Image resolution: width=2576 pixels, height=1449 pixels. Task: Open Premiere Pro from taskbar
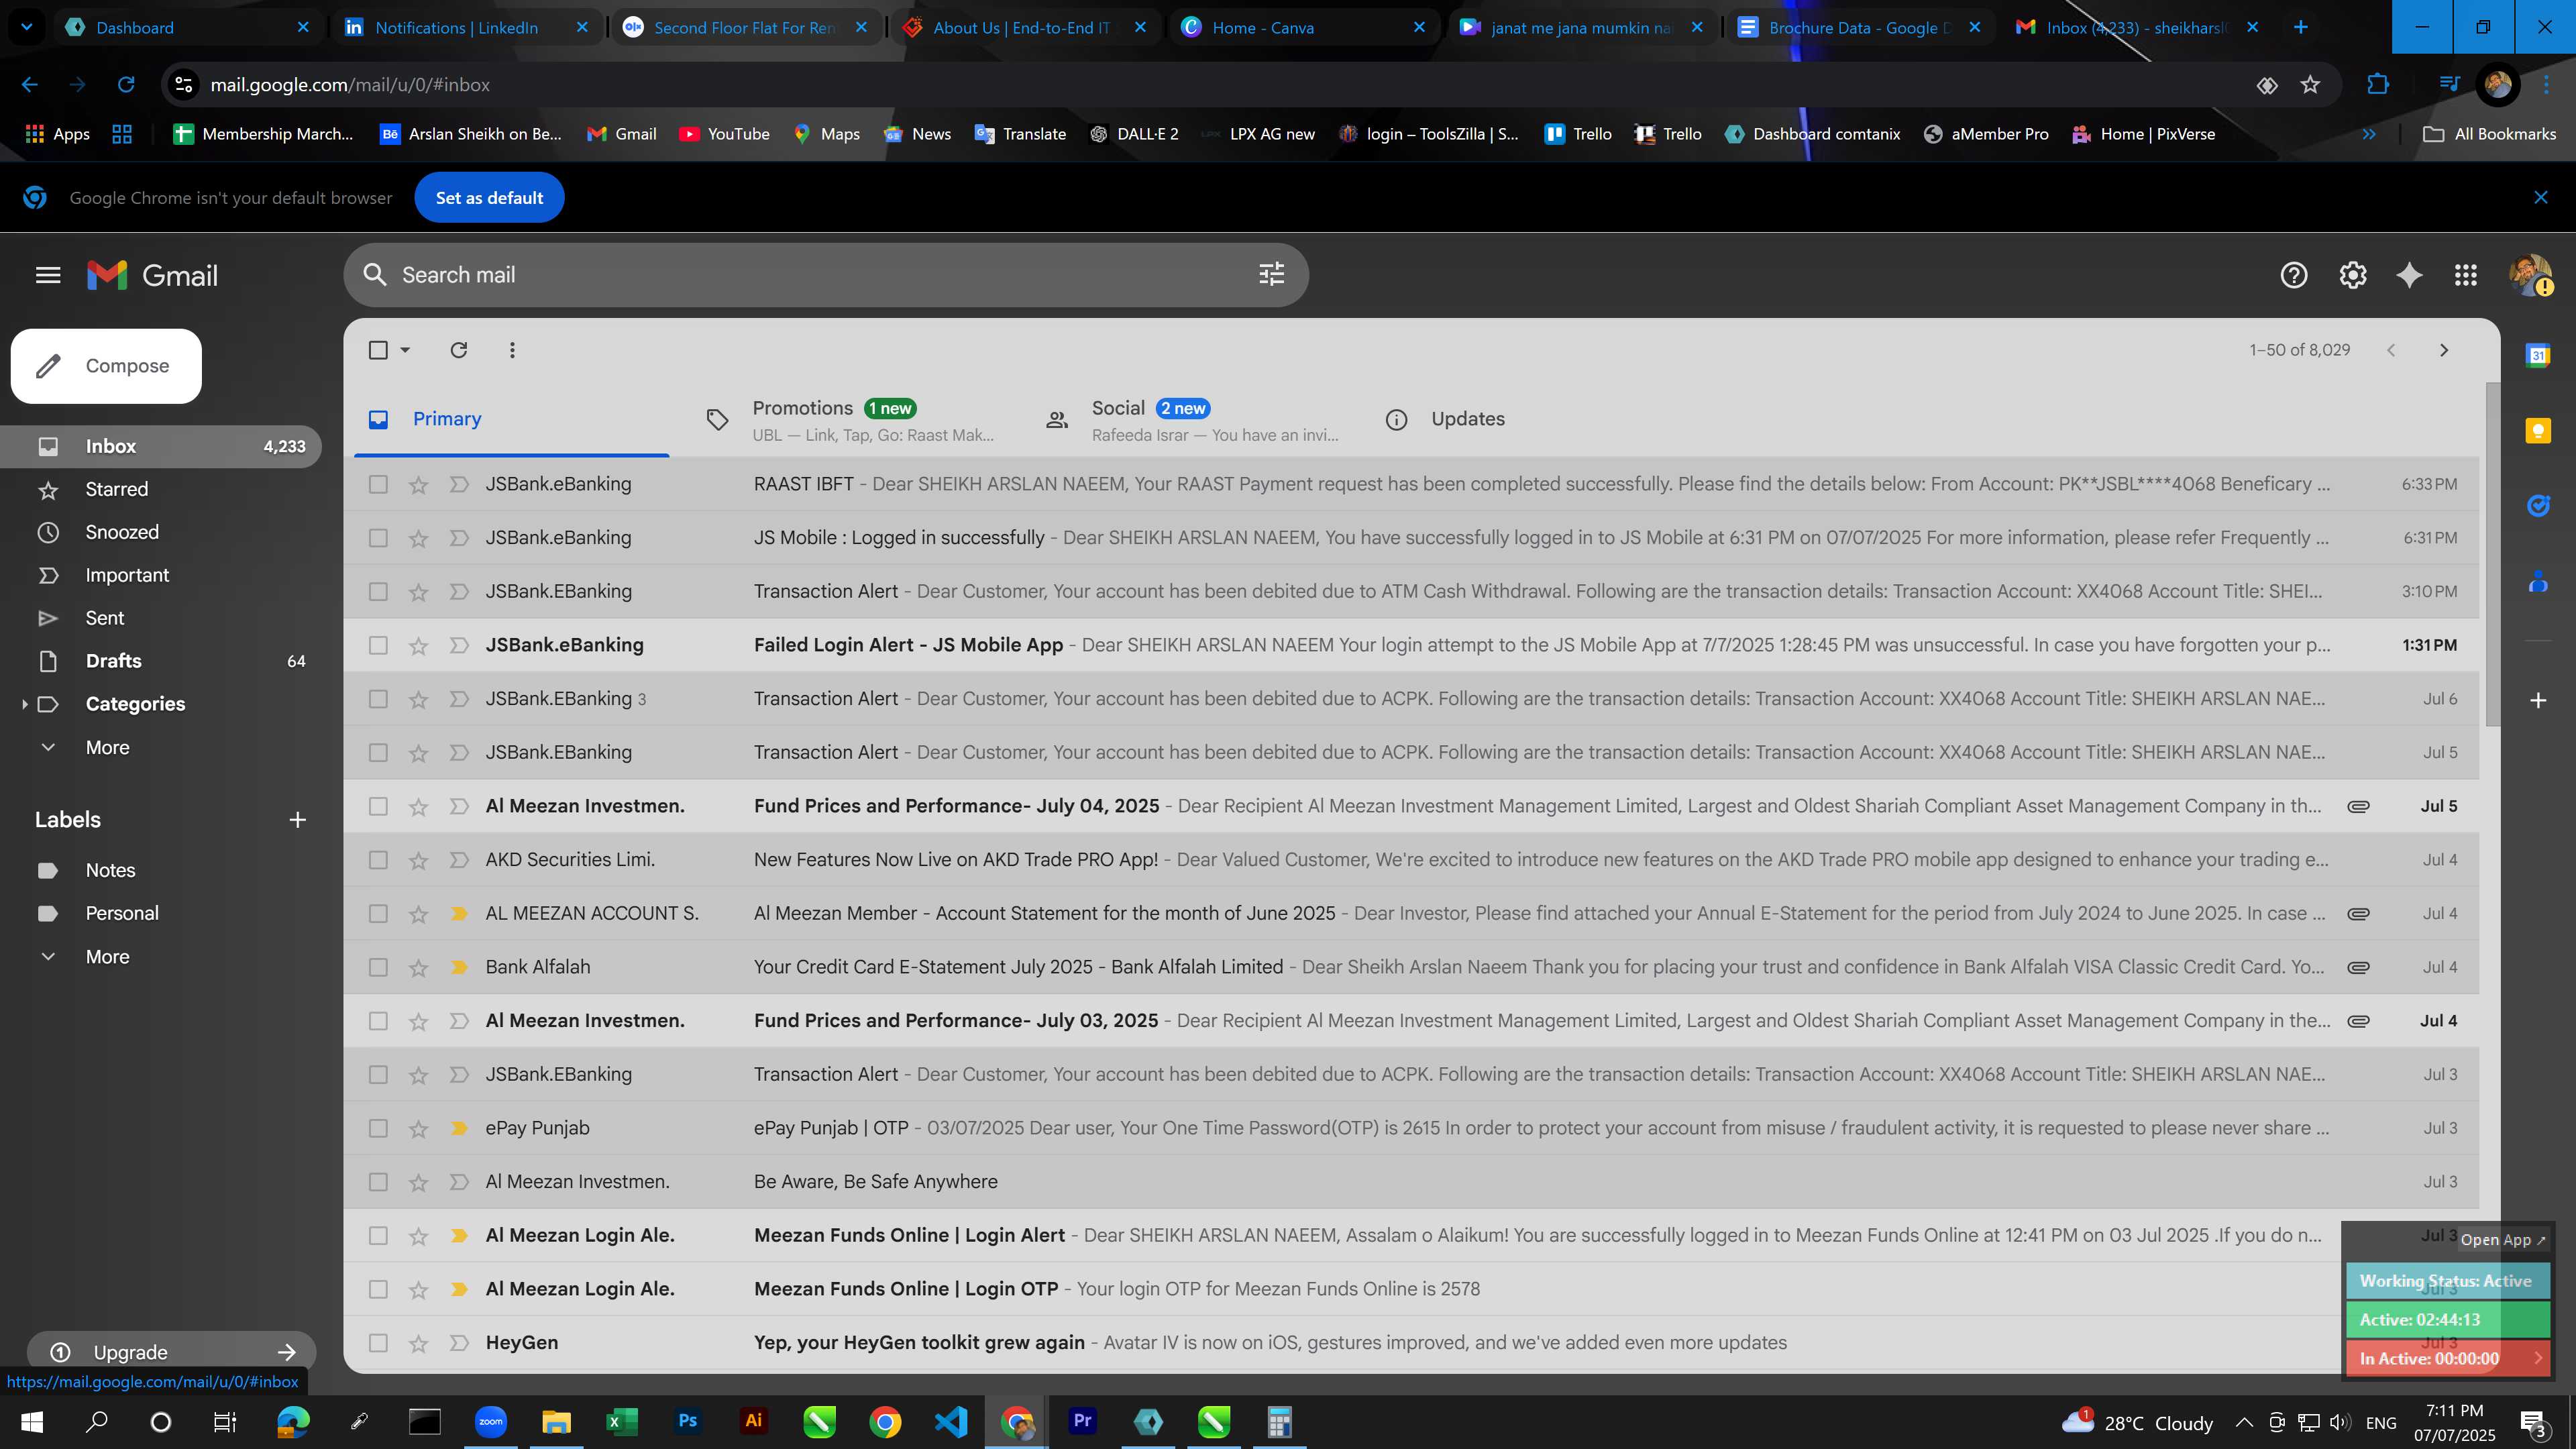pos(1082,1421)
